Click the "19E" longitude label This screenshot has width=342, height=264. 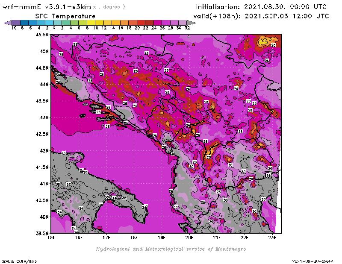[162, 238]
